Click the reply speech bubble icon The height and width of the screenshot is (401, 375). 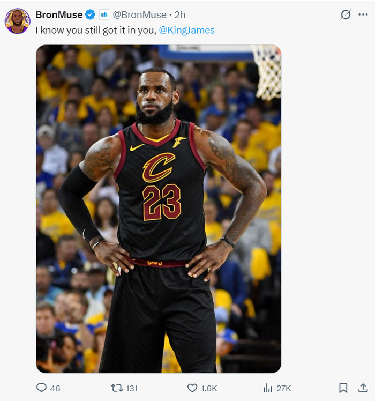click(41, 388)
